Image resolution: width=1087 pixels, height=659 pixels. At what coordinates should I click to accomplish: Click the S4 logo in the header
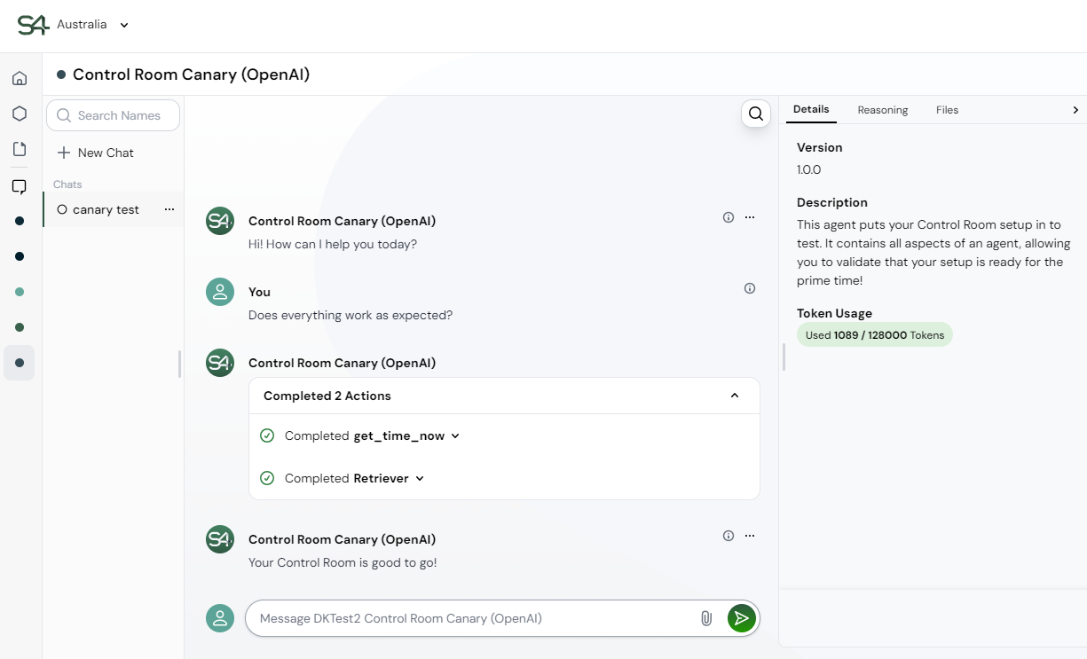[33, 25]
